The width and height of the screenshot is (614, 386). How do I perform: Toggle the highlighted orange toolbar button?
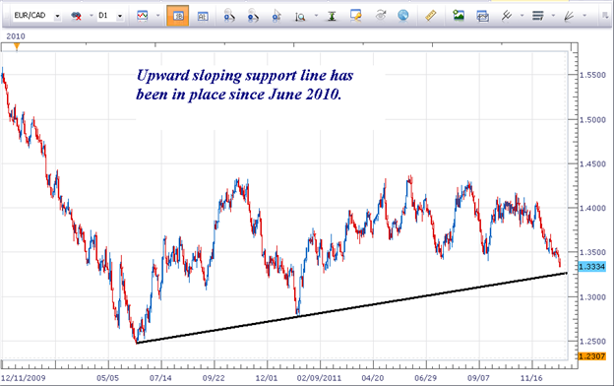[x=178, y=16]
